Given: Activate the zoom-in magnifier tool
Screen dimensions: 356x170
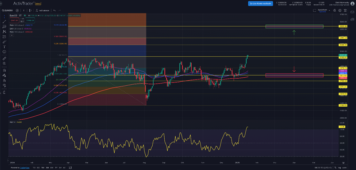Looking at the screenshot, I should pos(4,63).
